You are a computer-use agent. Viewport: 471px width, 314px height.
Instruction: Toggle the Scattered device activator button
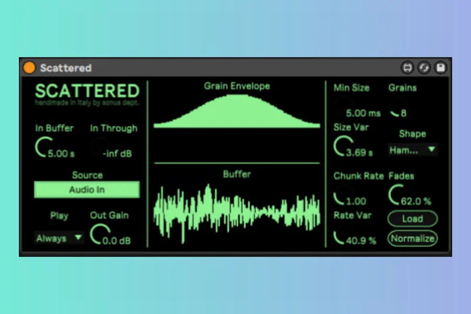[29, 68]
